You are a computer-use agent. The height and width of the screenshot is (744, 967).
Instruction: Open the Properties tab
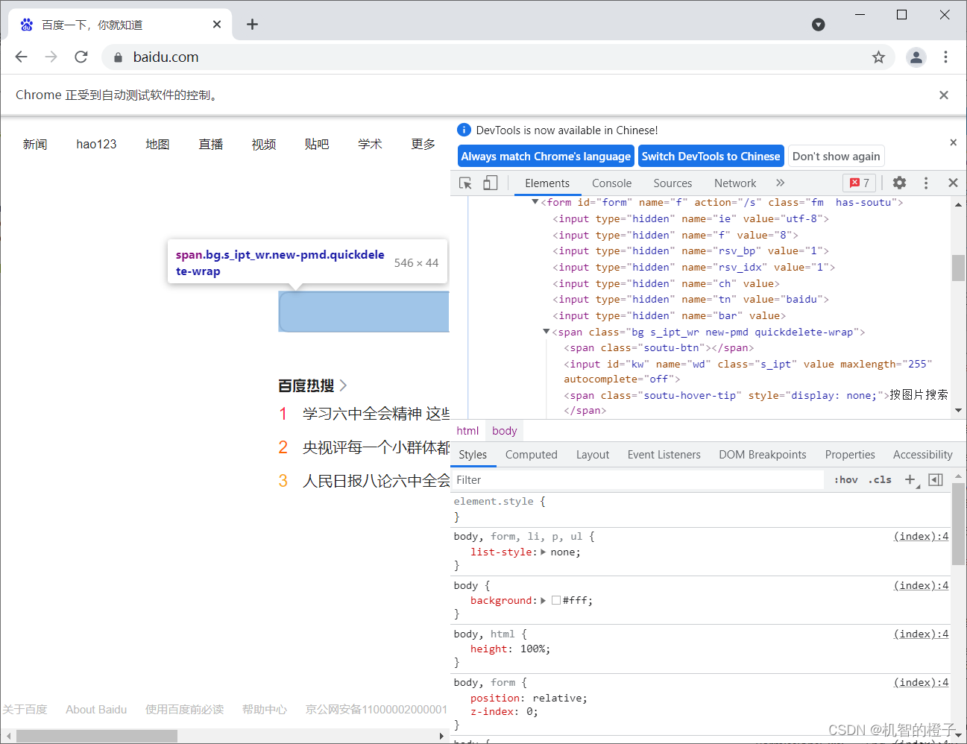[x=850, y=455]
